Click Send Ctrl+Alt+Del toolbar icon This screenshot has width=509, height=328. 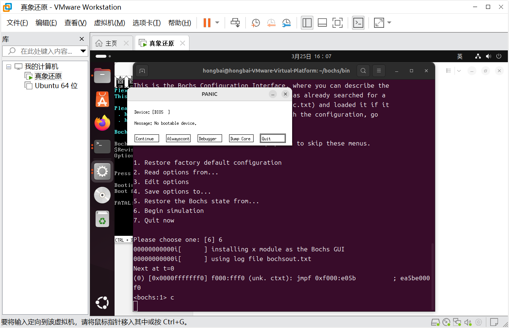tap(235, 23)
